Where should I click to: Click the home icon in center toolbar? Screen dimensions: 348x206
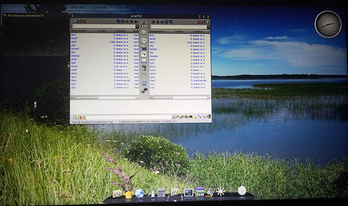click(x=144, y=25)
